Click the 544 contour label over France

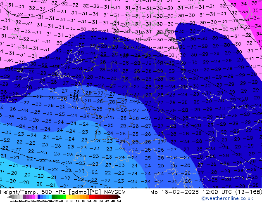click(x=74, y=96)
